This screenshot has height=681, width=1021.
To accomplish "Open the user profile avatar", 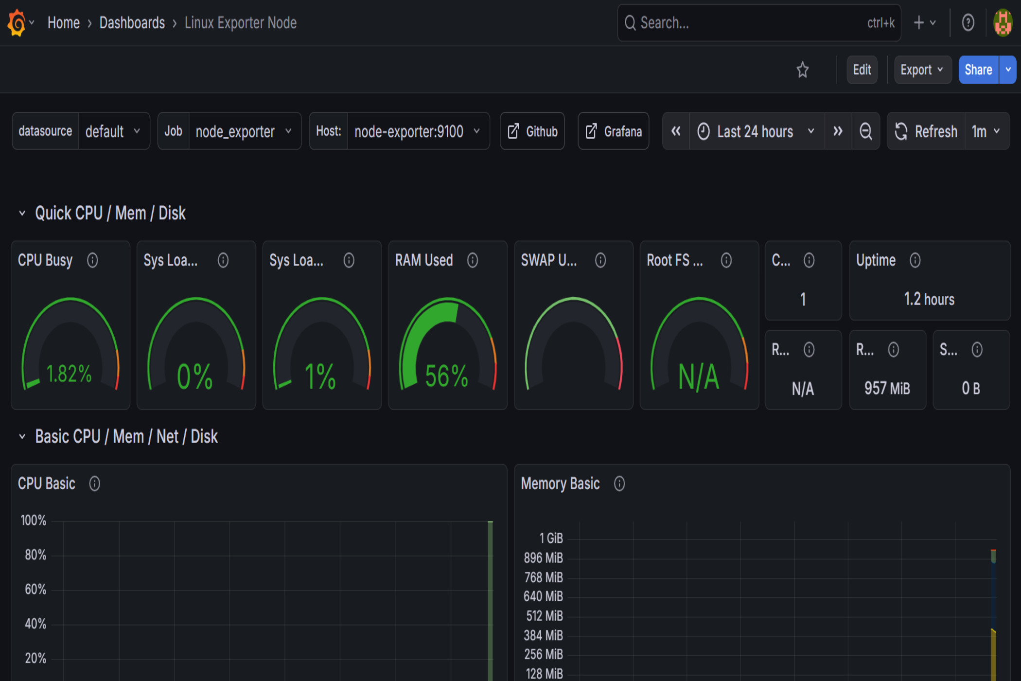I will tap(1003, 22).
